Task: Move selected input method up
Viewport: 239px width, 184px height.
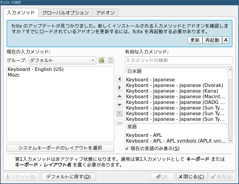Action: point(119,96)
